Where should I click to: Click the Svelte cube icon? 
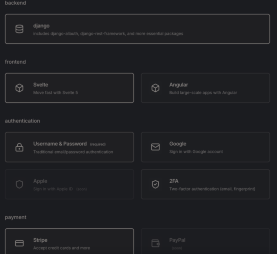(19, 88)
